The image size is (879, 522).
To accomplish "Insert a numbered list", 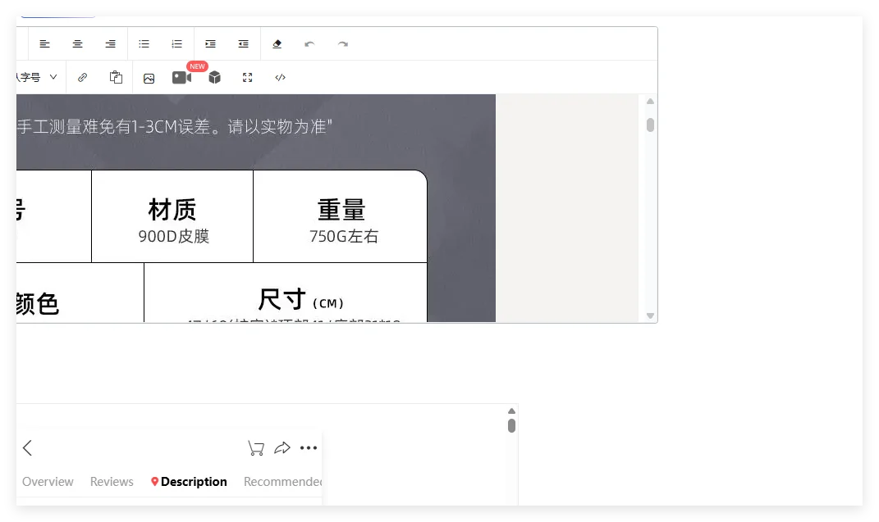I will click(x=177, y=43).
